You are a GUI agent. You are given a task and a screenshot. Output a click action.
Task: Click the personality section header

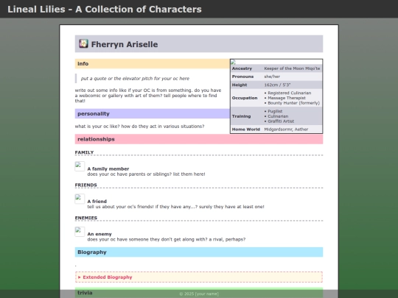pos(153,114)
